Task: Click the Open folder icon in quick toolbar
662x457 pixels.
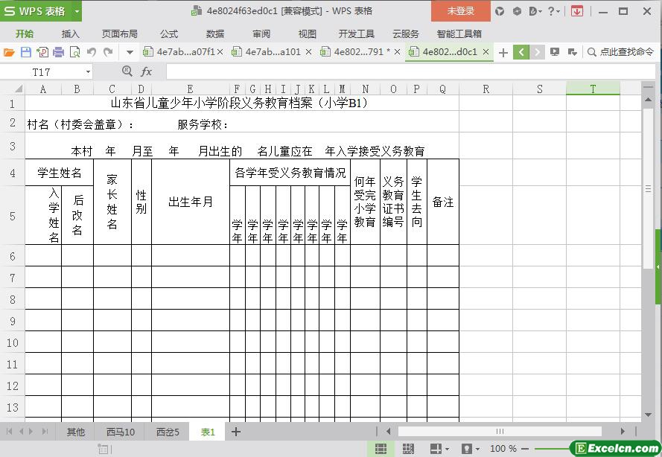Action: [9, 52]
